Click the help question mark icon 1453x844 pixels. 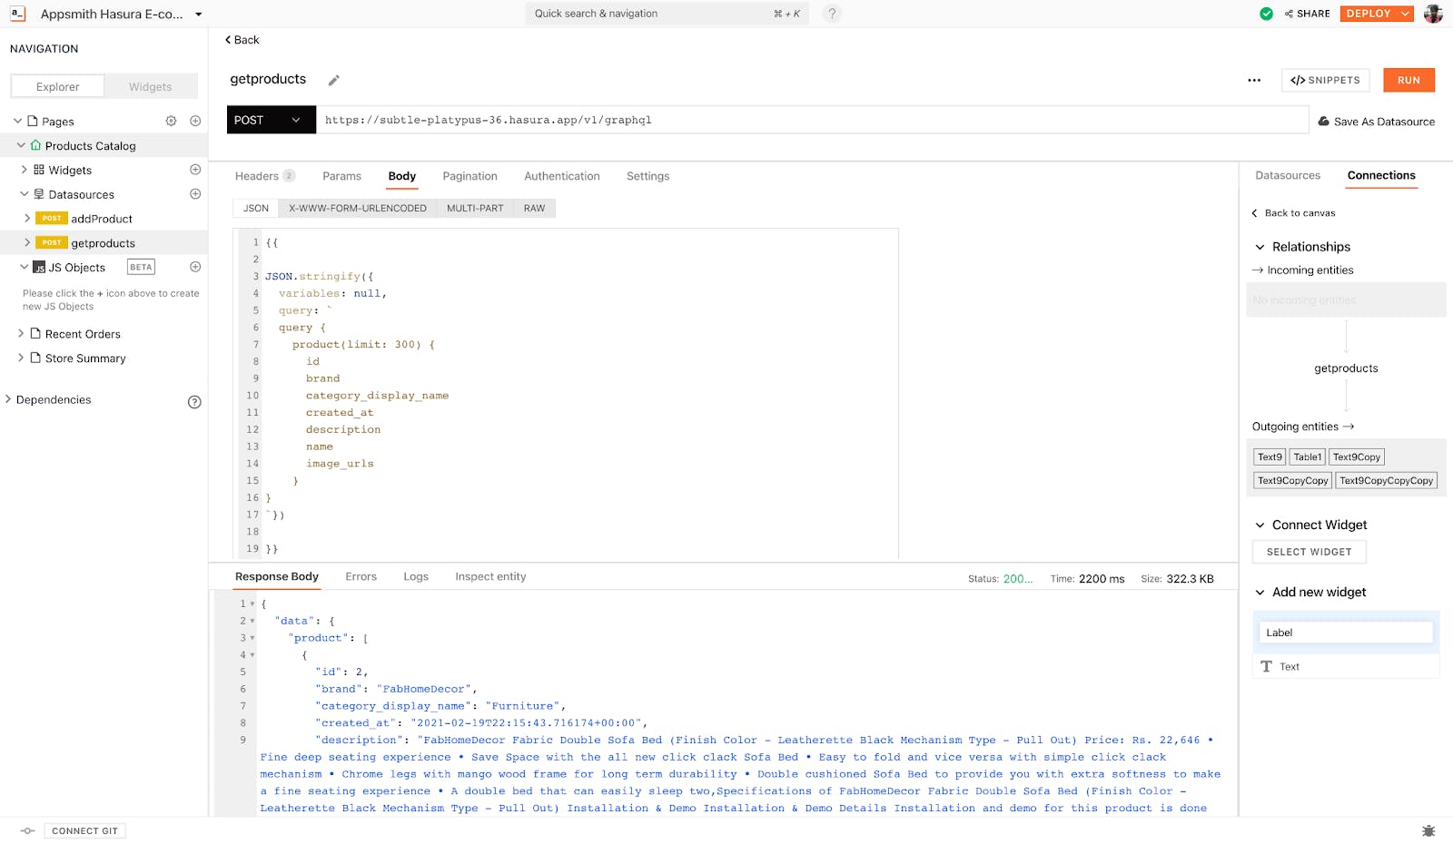(x=832, y=14)
